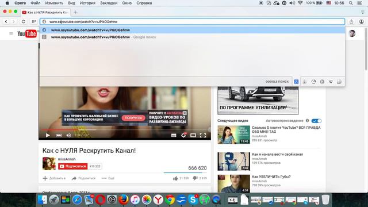Click the share icon beside the address bar

tap(351, 22)
